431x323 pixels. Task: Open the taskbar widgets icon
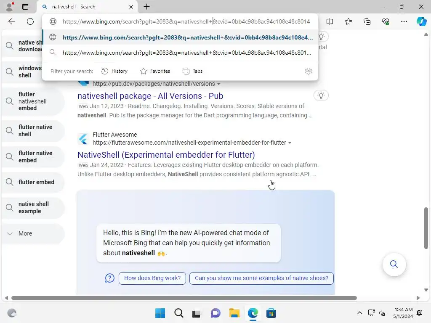[x=12, y=313]
